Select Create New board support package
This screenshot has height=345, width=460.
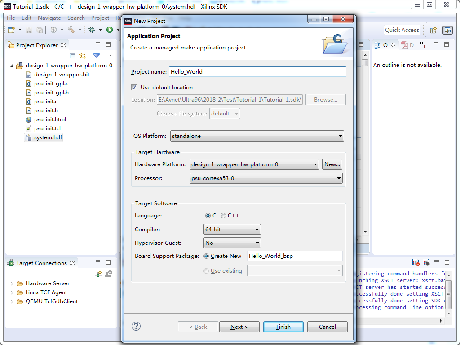[x=206, y=256]
